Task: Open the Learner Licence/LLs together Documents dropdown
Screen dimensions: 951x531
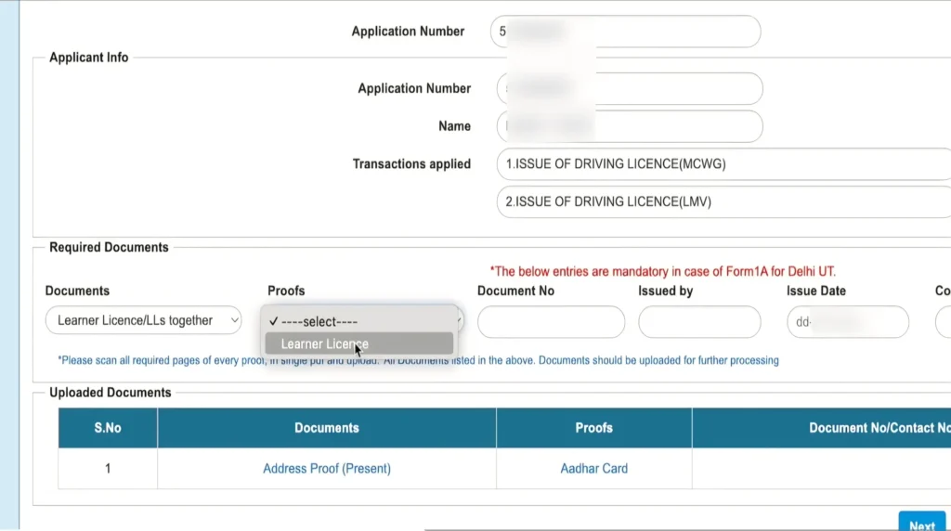Action: (x=143, y=321)
